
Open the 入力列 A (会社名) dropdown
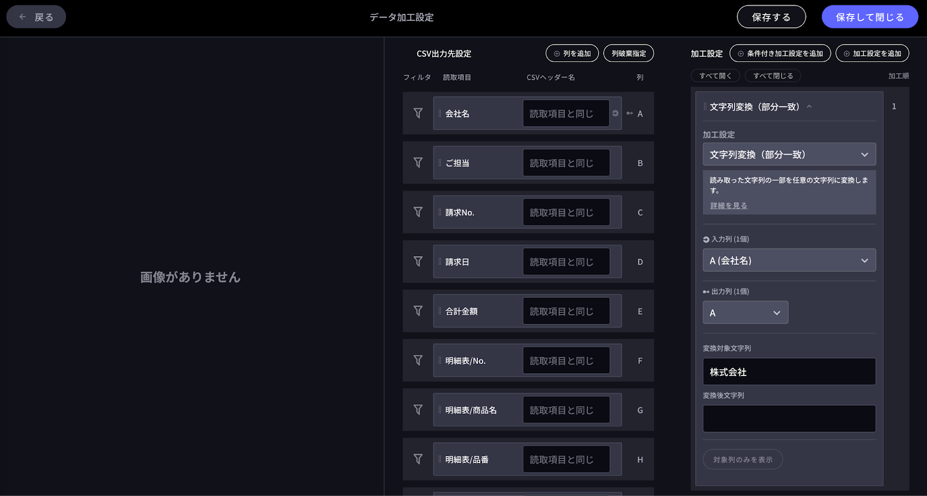click(789, 261)
